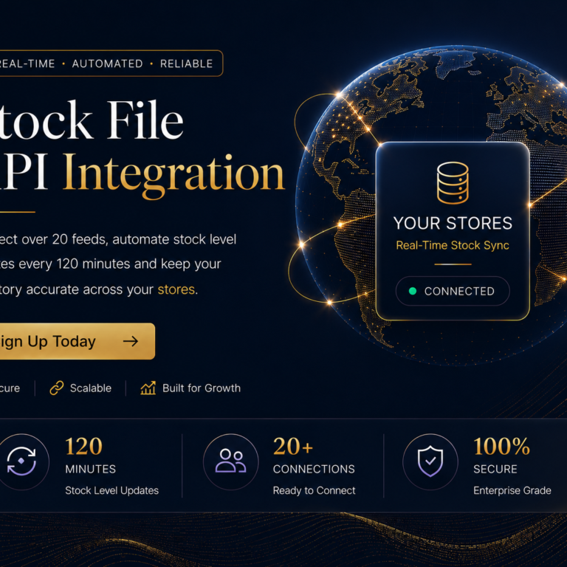
Task: Click the 'MINUTES' stat label
Action: tap(90, 469)
